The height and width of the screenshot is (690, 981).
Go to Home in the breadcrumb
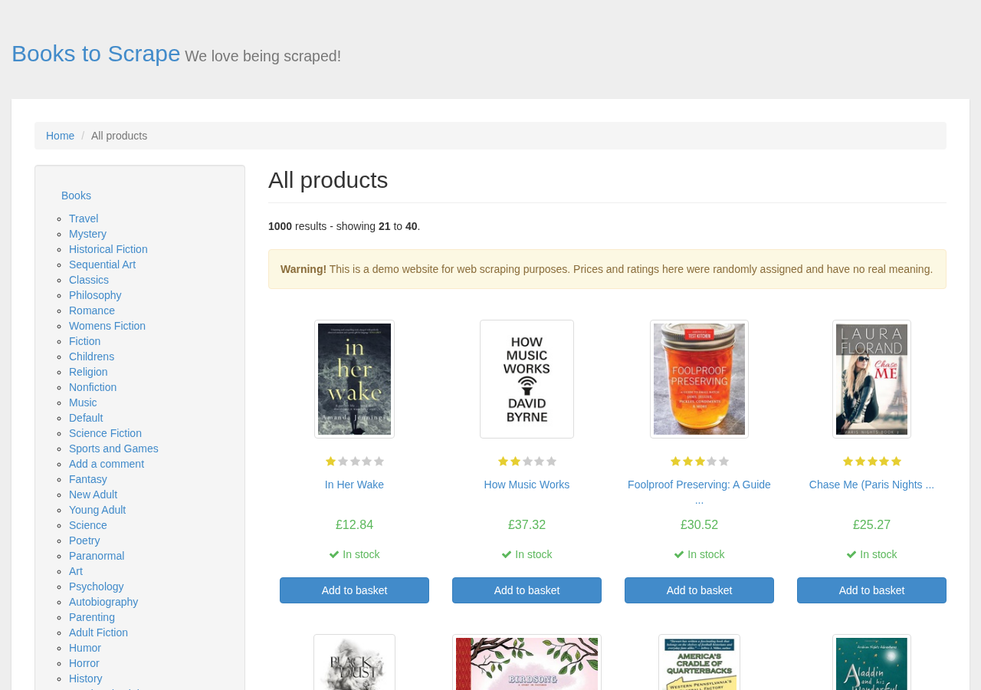point(60,136)
